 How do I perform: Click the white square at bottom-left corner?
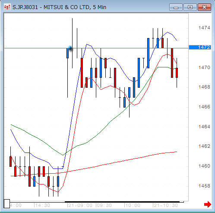pos(7,203)
